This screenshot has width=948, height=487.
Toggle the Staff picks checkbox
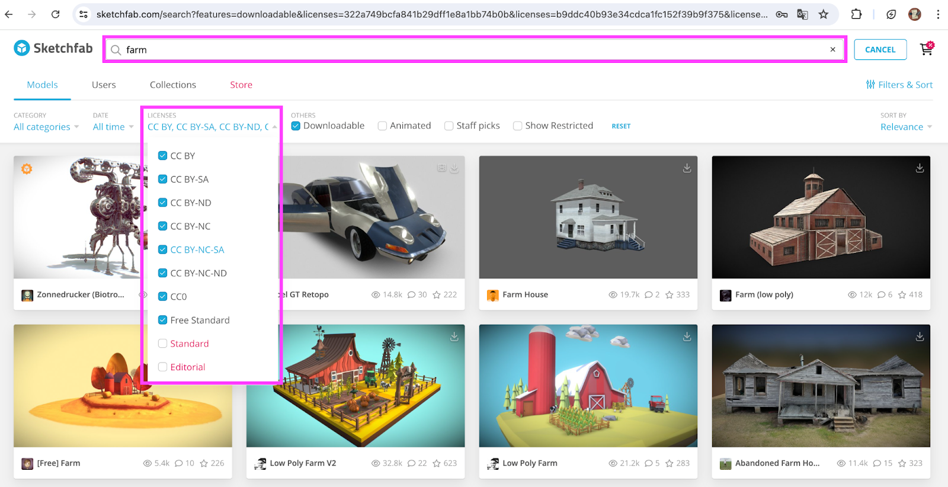point(449,126)
